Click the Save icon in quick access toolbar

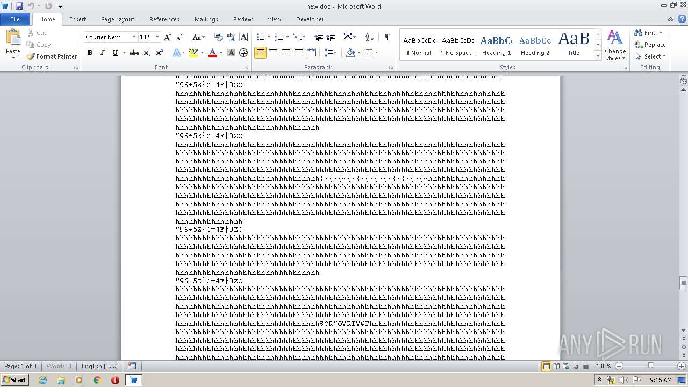pos(19,6)
